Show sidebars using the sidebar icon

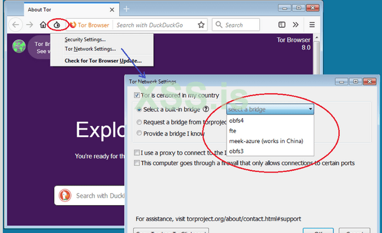pos(282,25)
